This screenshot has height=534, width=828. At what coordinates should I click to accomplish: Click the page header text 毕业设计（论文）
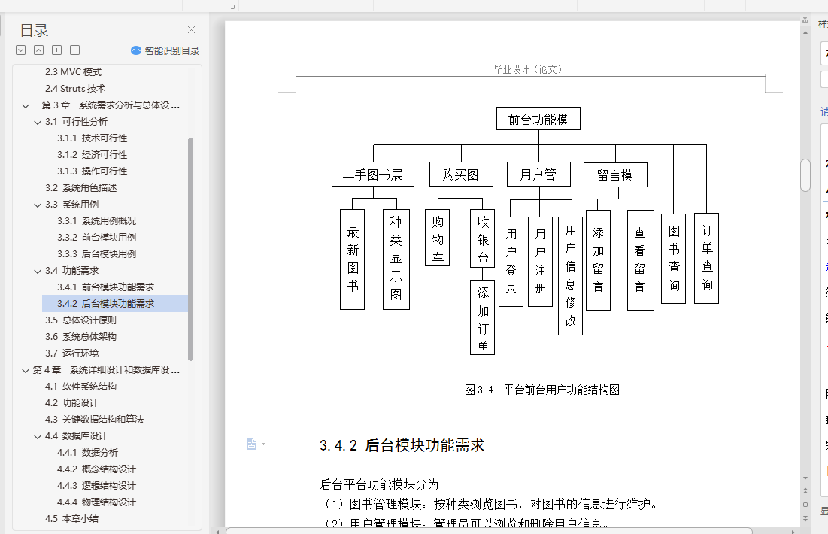528,69
